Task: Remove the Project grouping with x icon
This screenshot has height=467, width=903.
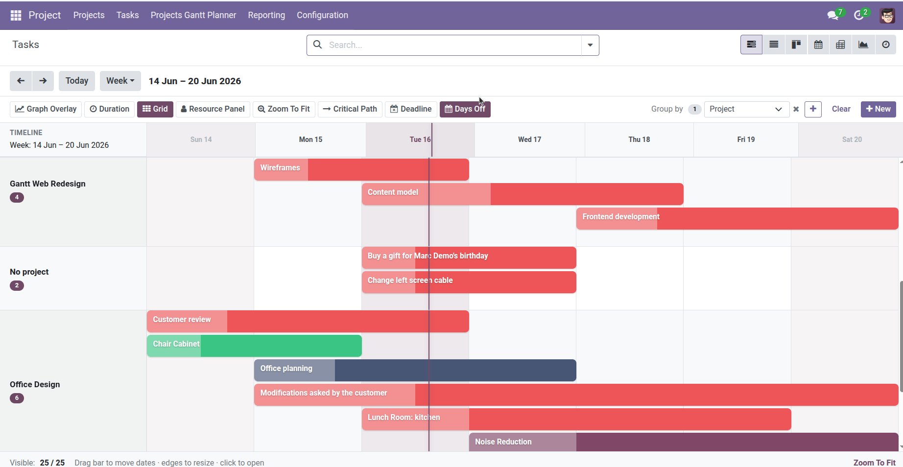Action: 796,109
